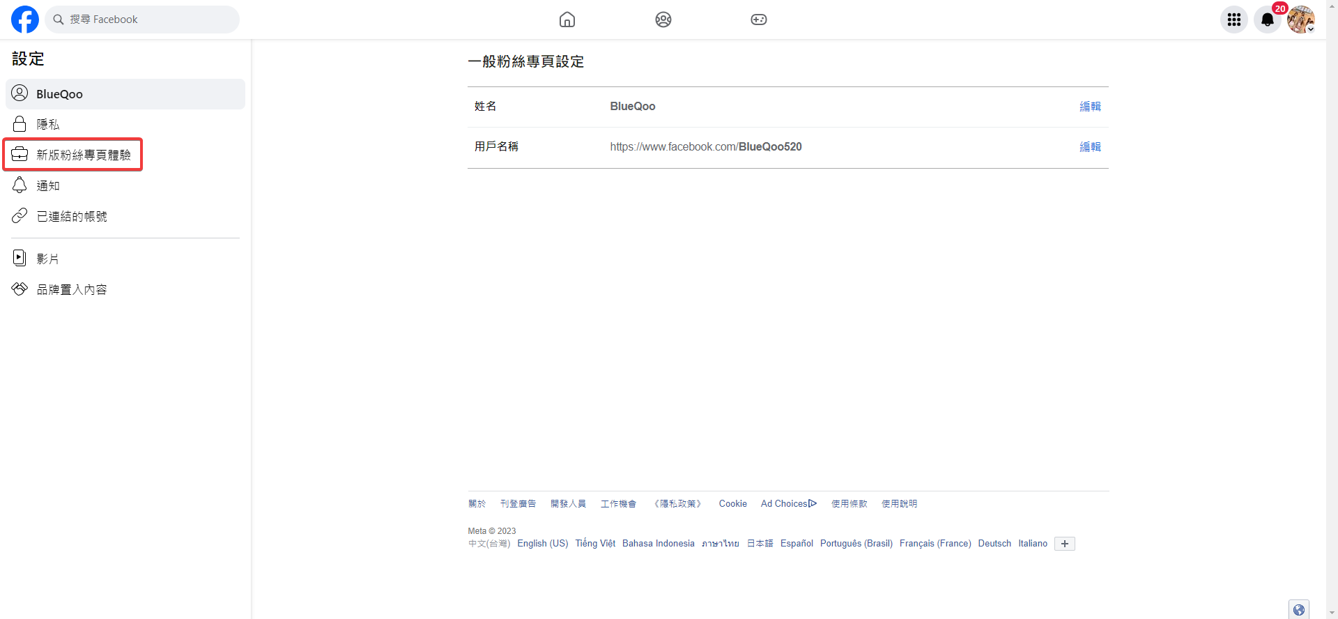Open the Home feed icon
Viewport: 1338px width, 619px height.
coord(567,20)
